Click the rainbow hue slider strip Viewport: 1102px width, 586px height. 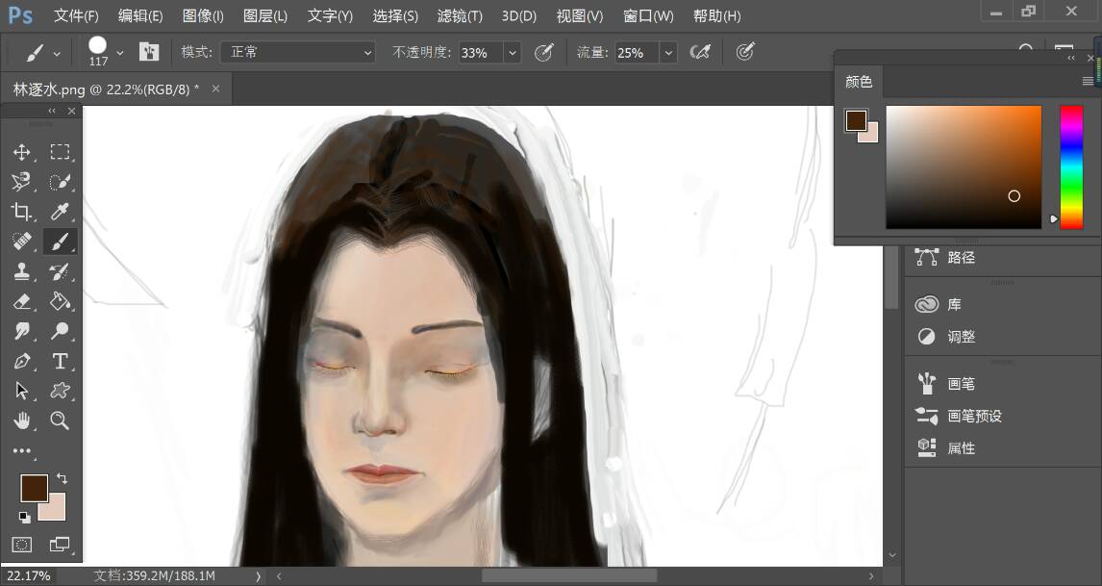pos(1071,167)
